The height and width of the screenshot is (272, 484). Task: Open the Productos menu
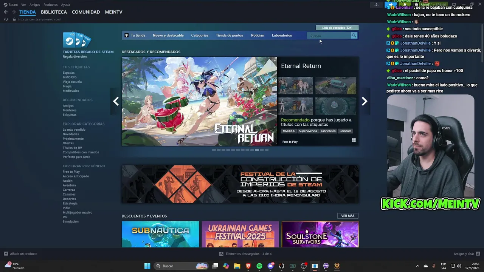pos(51,5)
